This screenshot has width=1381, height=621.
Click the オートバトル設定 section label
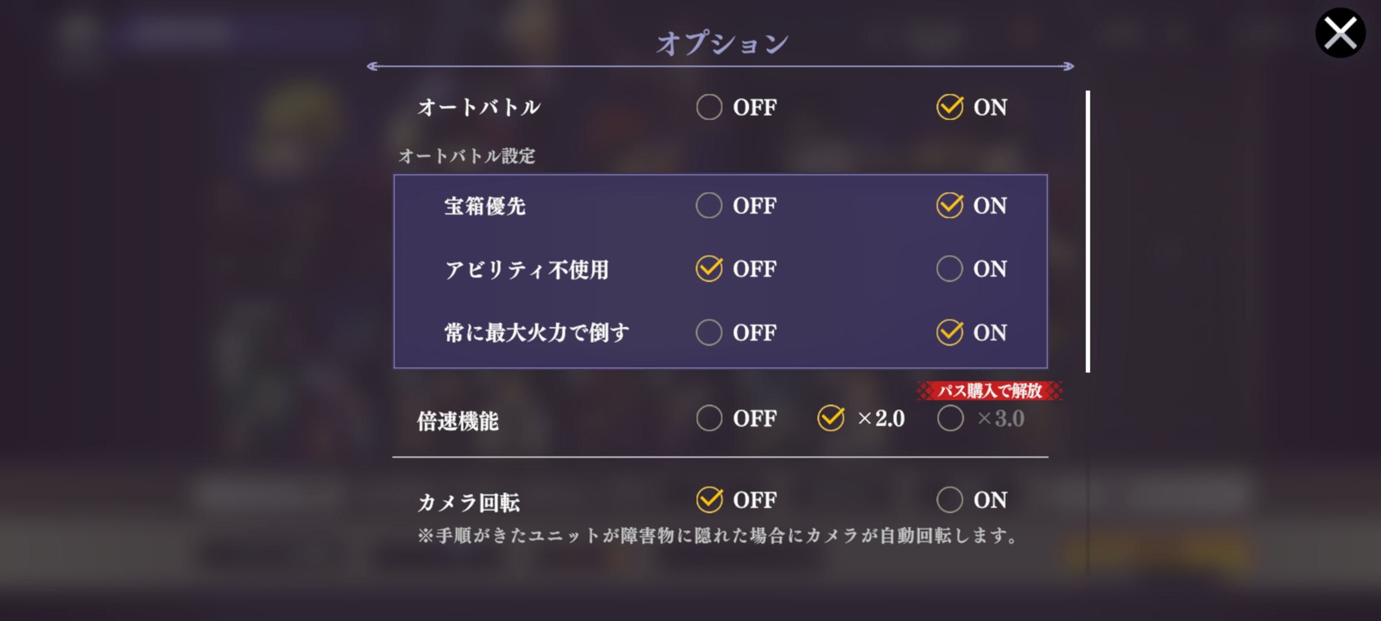point(467,156)
